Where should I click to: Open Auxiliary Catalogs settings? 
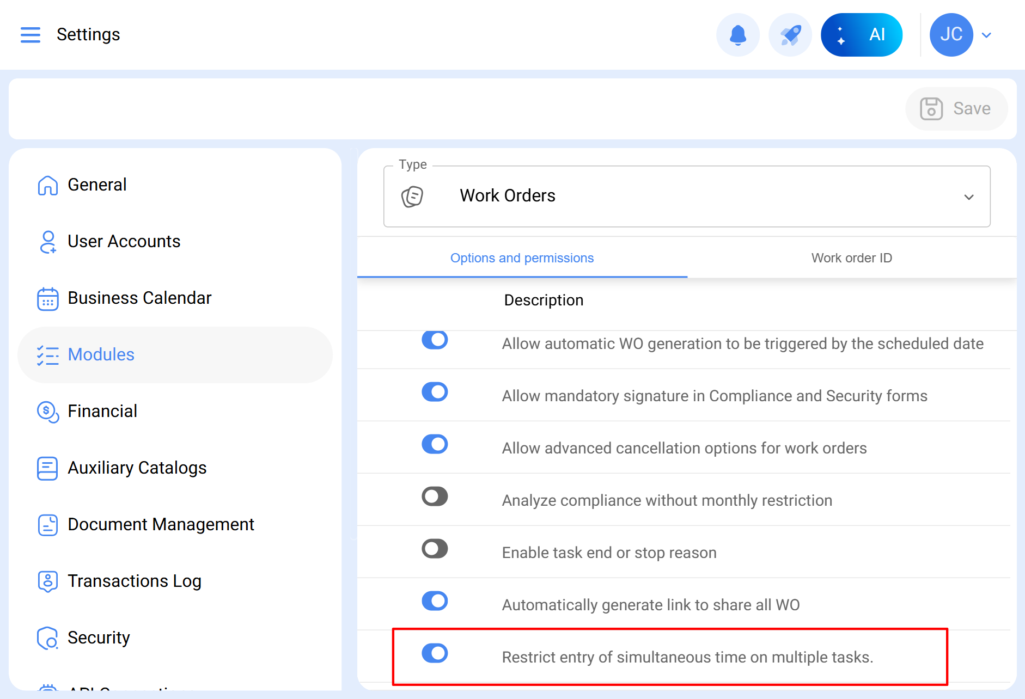[137, 468]
